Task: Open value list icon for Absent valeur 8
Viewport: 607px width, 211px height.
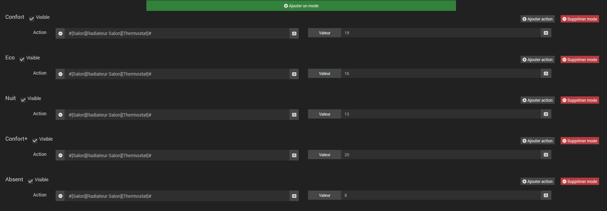Action: tap(546, 195)
